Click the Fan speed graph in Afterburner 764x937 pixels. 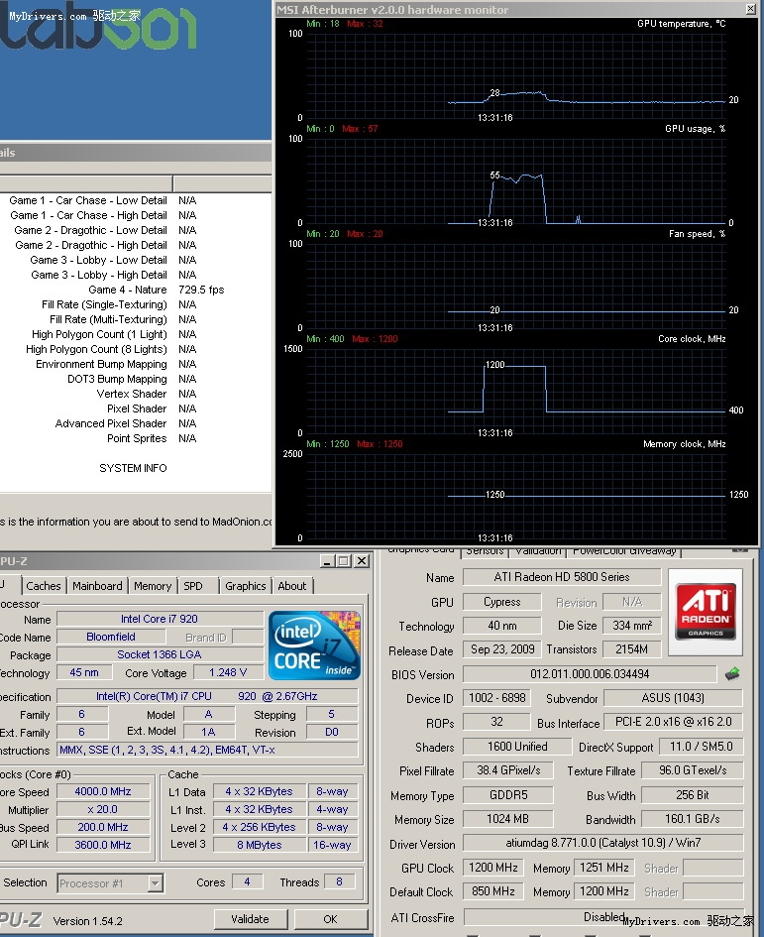(516, 287)
